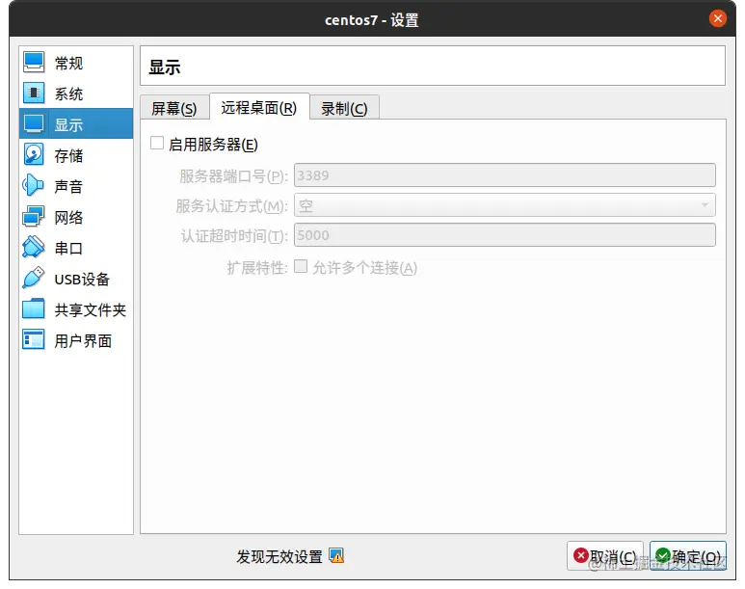The image size is (745, 589).
Task: Close the centos7 settings dialog
Action: 717,18
